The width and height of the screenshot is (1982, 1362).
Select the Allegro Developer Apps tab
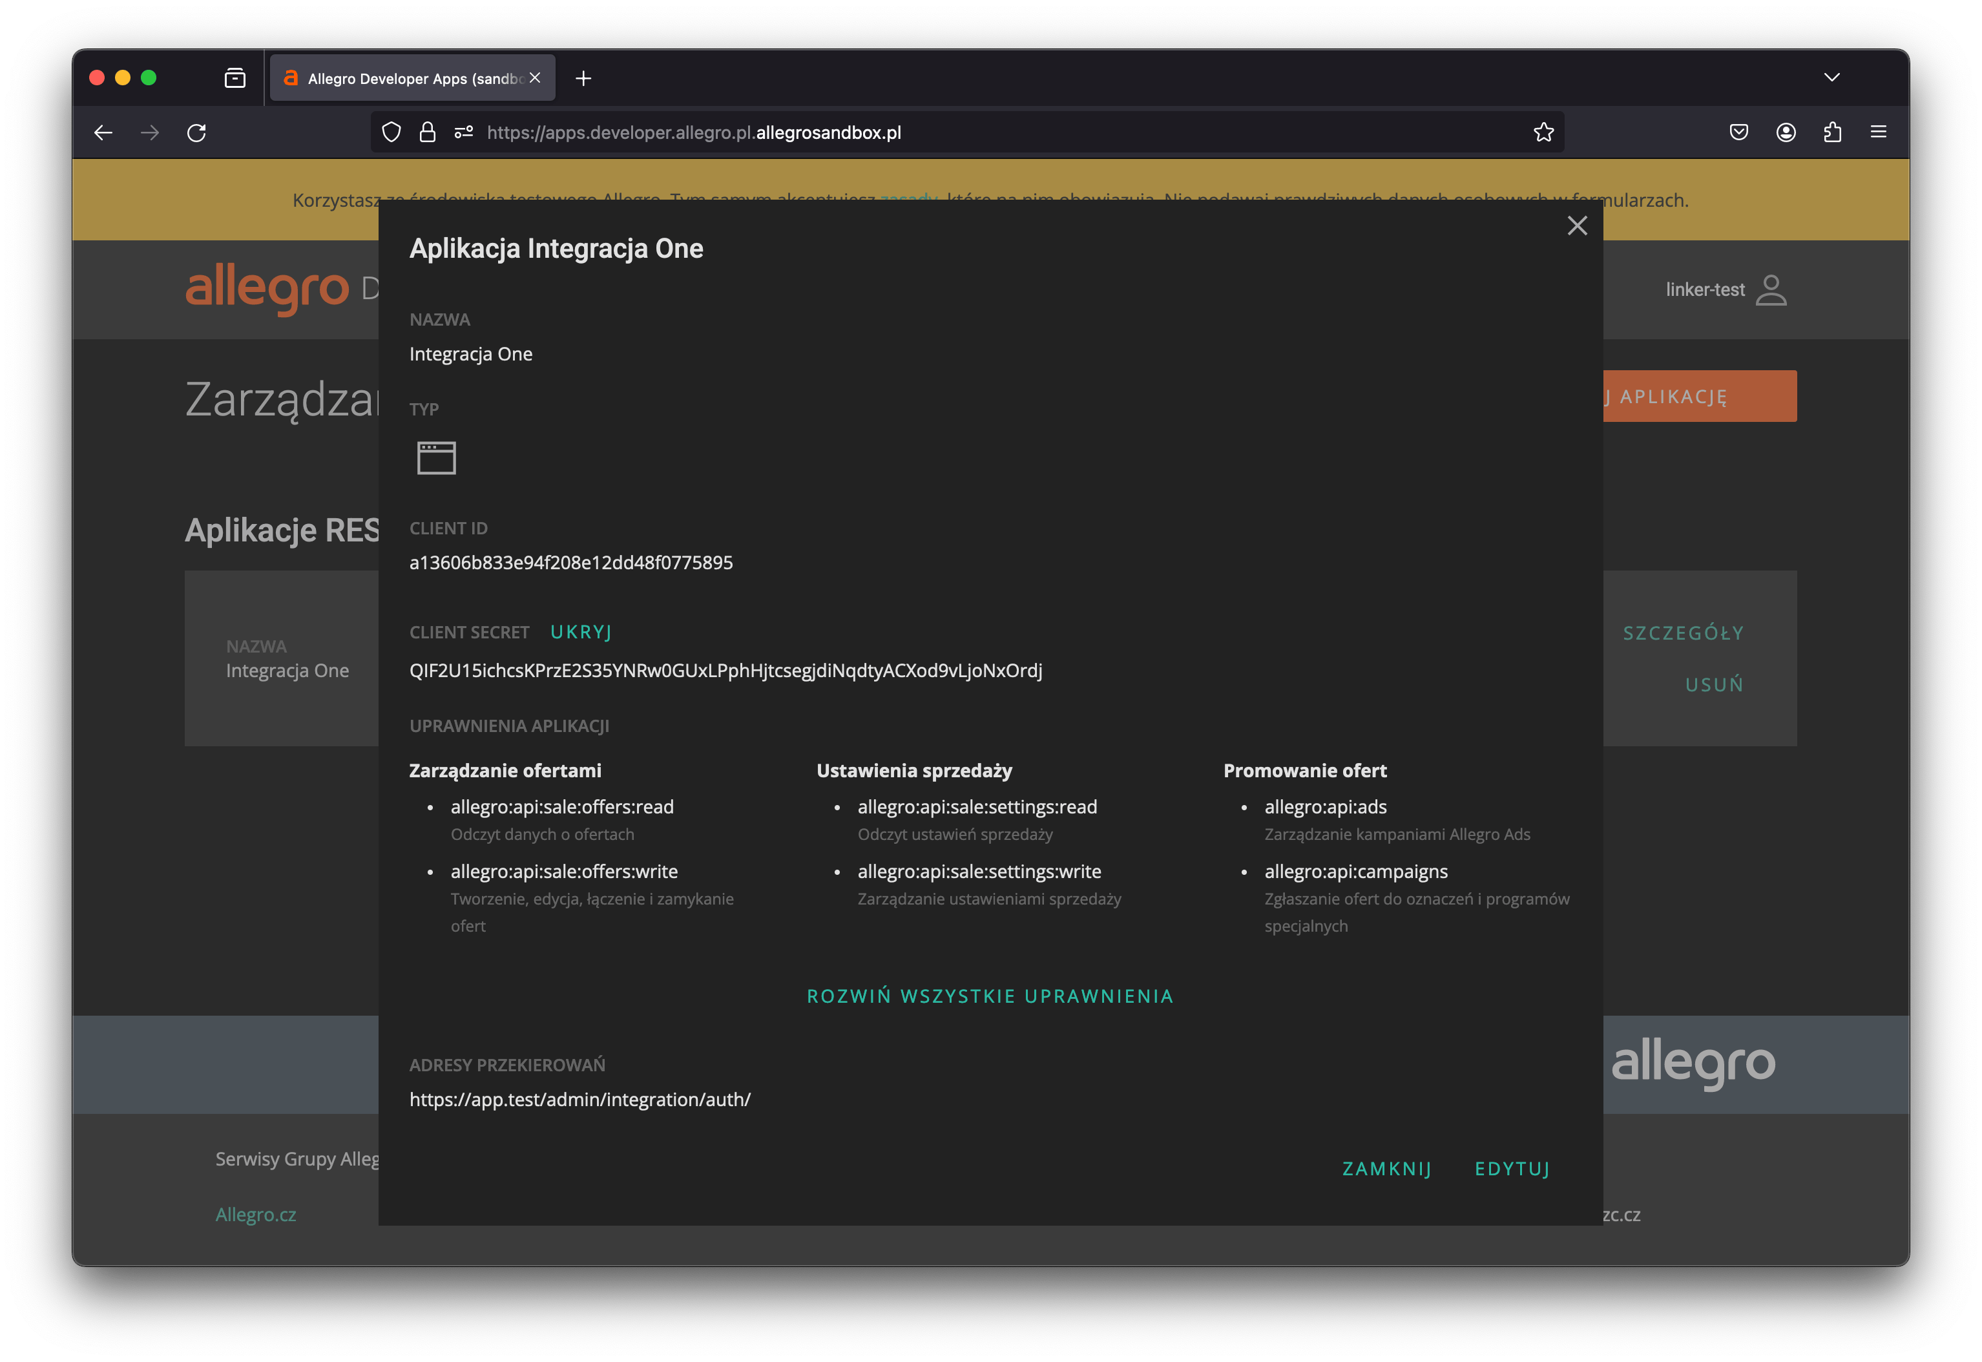(412, 79)
